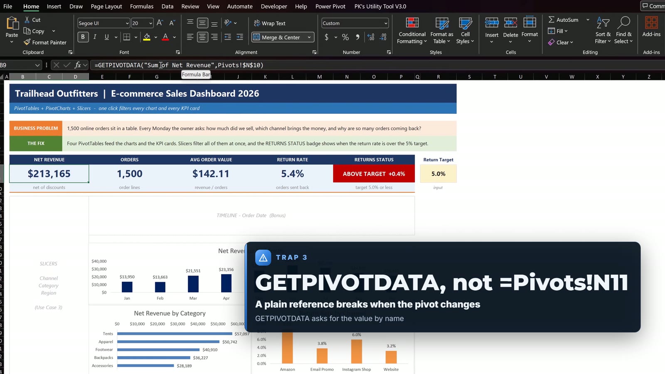Expand Merge & Center dropdown arrow
Screen dimensions: 665x374
click(309, 37)
